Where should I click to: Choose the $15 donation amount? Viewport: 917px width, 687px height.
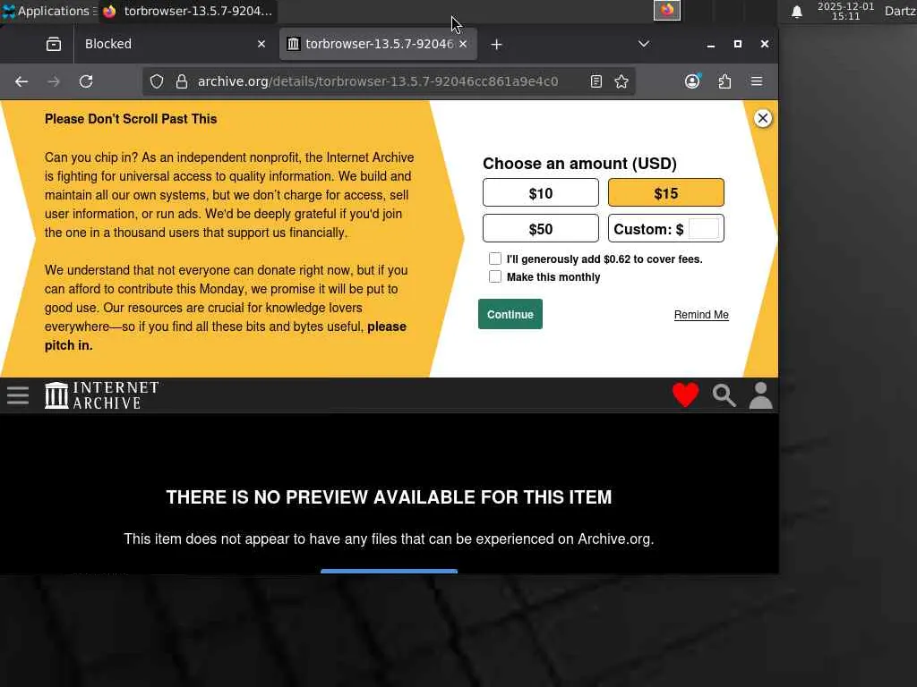click(666, 193)
